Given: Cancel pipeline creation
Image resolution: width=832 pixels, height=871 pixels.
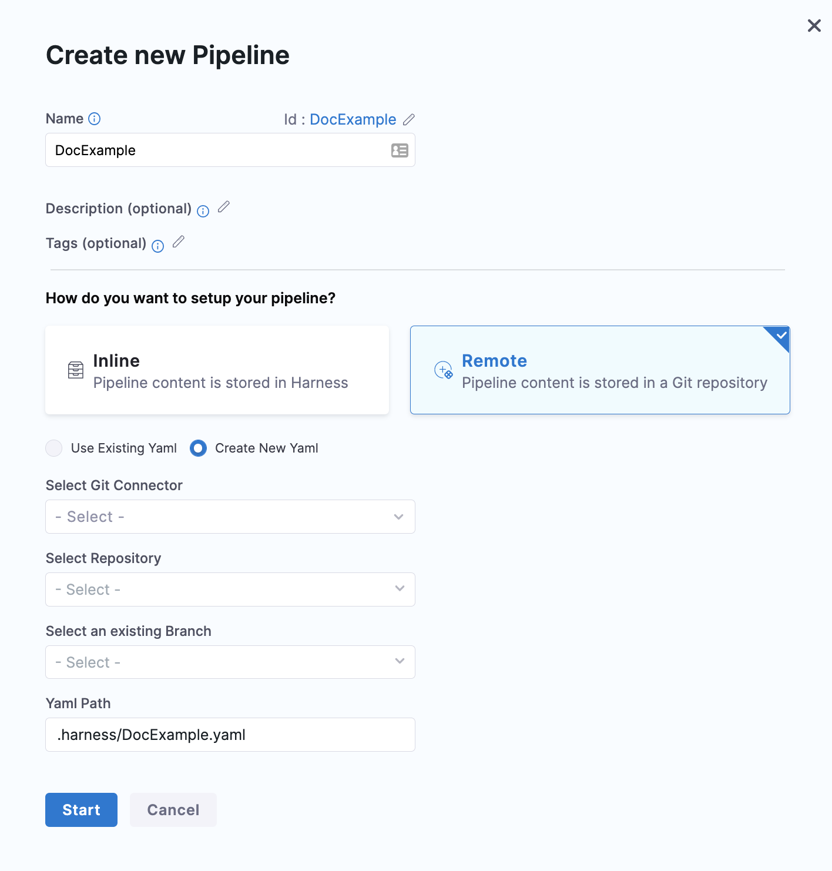Looking at the screenshot, I should (173, 810).
